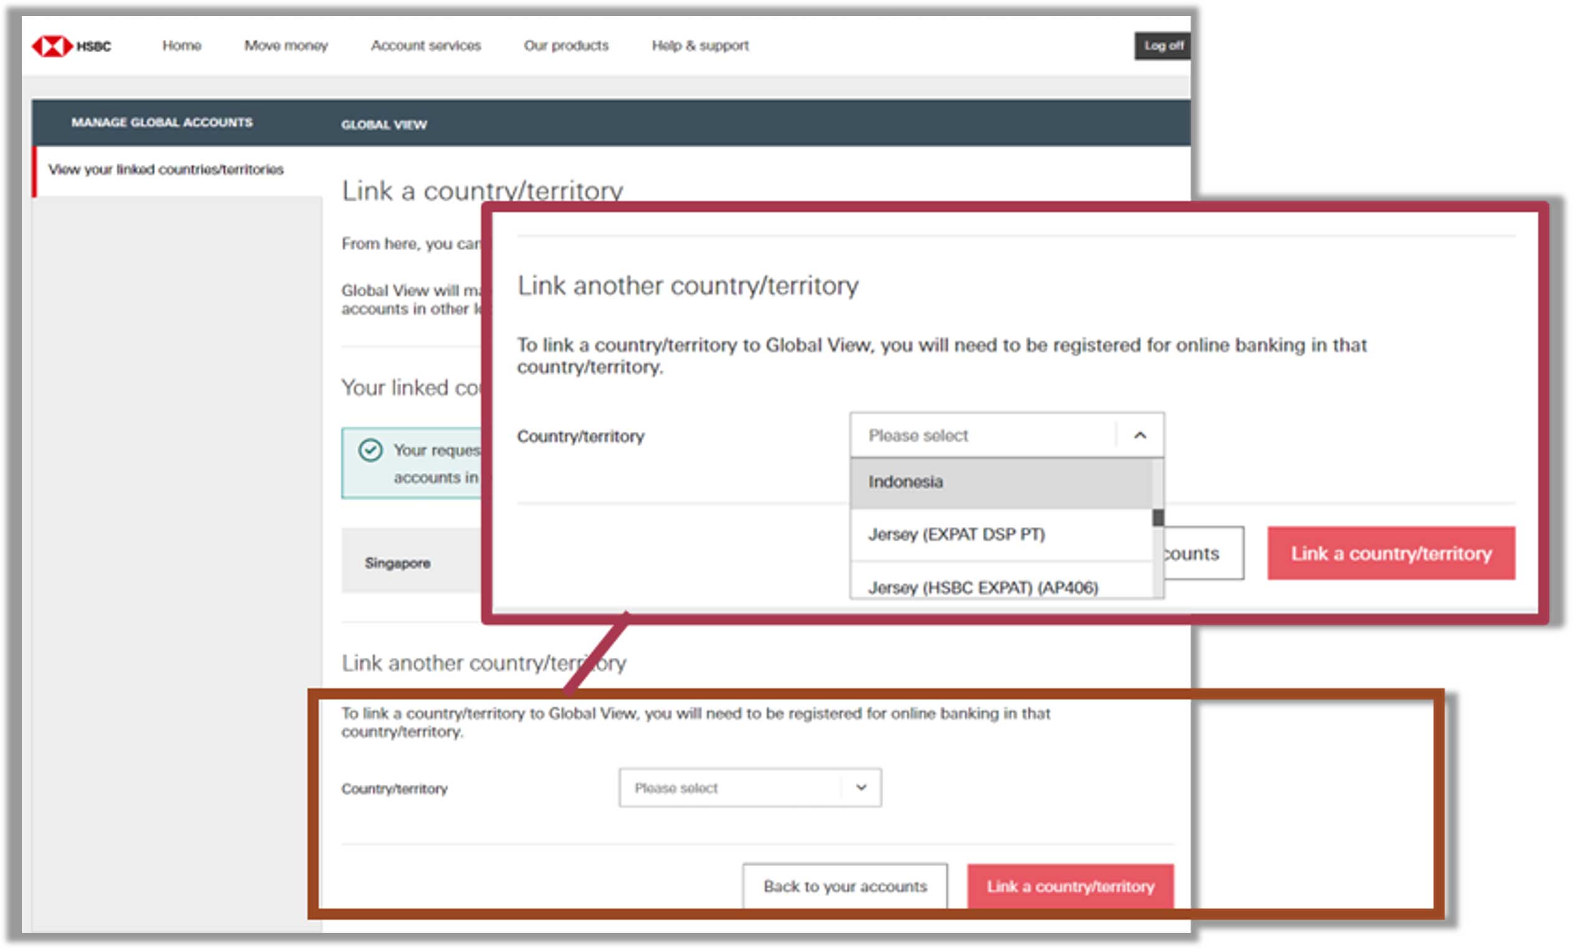The height and width of the screenshot is (949, 1573).
Task: Open the Move money menu
Action: coord(286,45)
